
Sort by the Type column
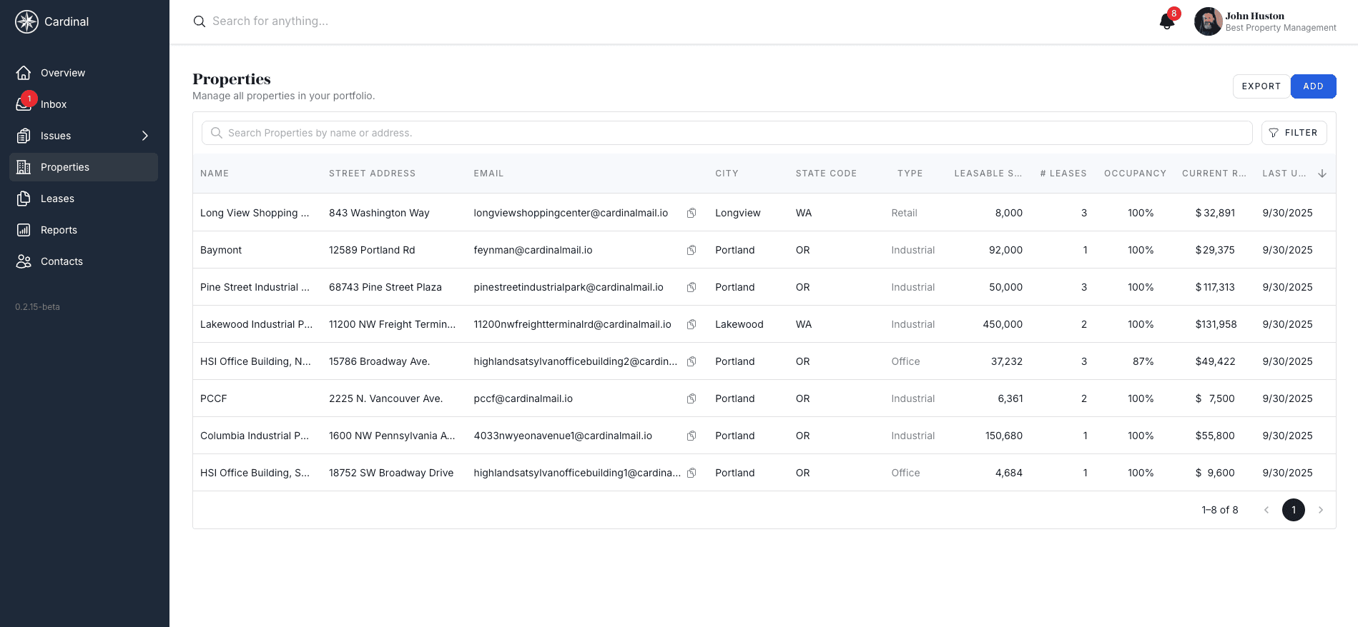point(910,174)
